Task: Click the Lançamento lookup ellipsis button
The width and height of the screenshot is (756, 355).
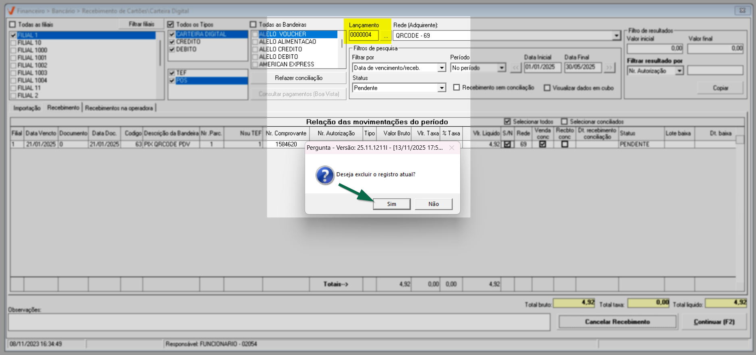Action: (x=386, y=36)
